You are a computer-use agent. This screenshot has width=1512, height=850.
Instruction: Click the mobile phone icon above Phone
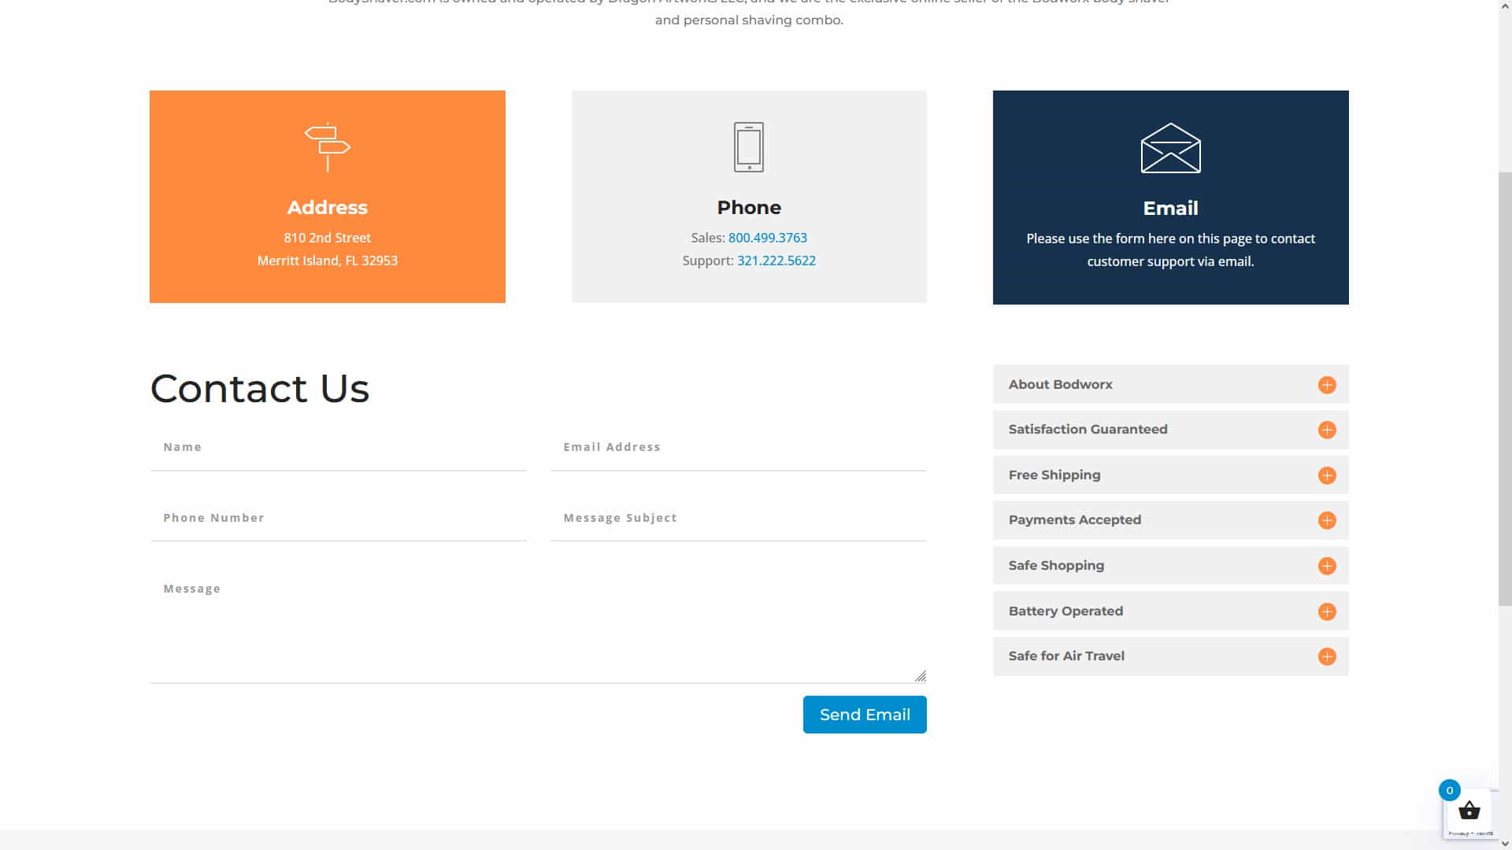click(747, 146)
